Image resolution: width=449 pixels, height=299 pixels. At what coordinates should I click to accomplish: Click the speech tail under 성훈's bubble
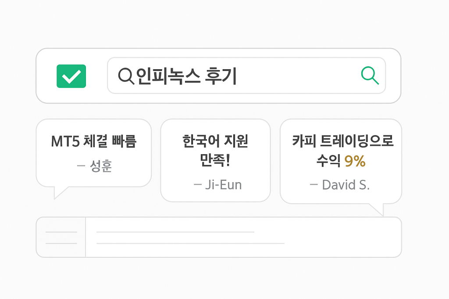point(61,192)
